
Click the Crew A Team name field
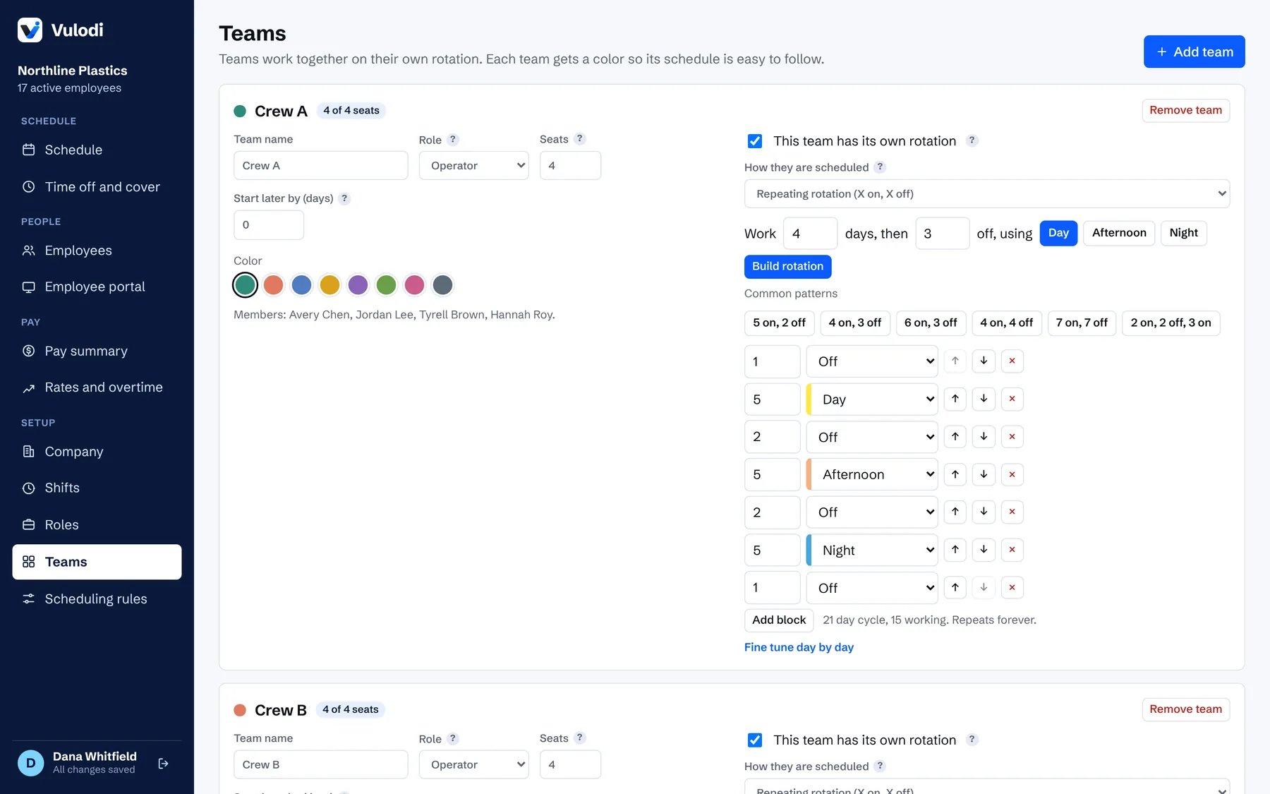(320, 165)
